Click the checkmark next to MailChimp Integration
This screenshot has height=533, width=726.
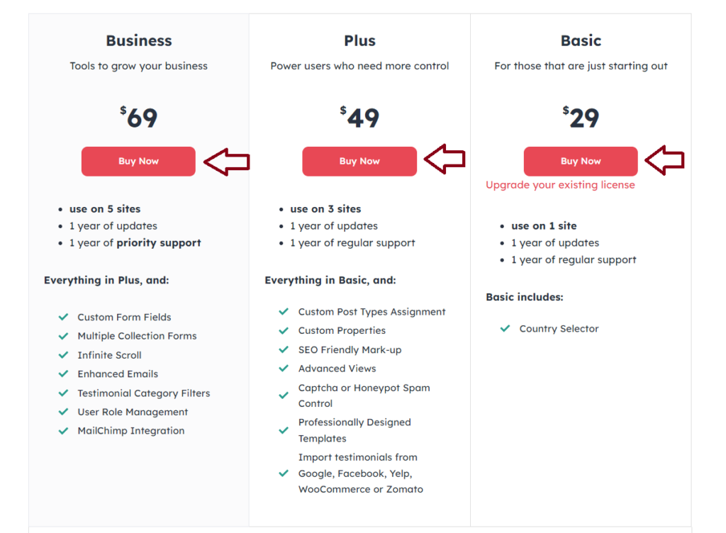click(63, 431)
